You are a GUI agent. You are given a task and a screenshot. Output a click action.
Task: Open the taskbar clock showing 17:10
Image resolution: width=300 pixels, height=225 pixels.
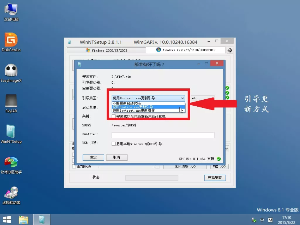(286, 220)
